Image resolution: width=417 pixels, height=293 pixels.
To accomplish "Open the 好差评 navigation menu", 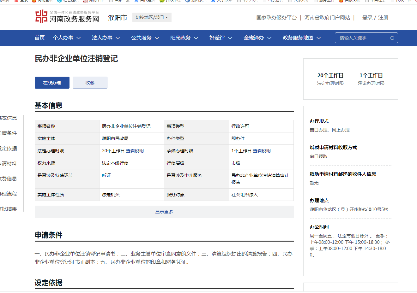I will [x=221, y=38].
